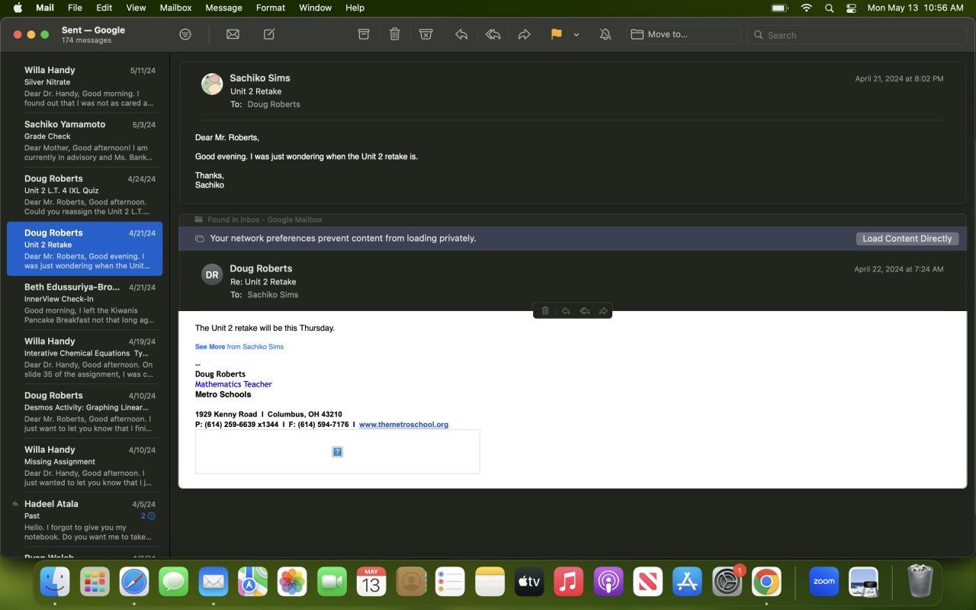This screenshot has height=610, width=976.
Task: Open the Window menu
Action: (x=315, y=8)
